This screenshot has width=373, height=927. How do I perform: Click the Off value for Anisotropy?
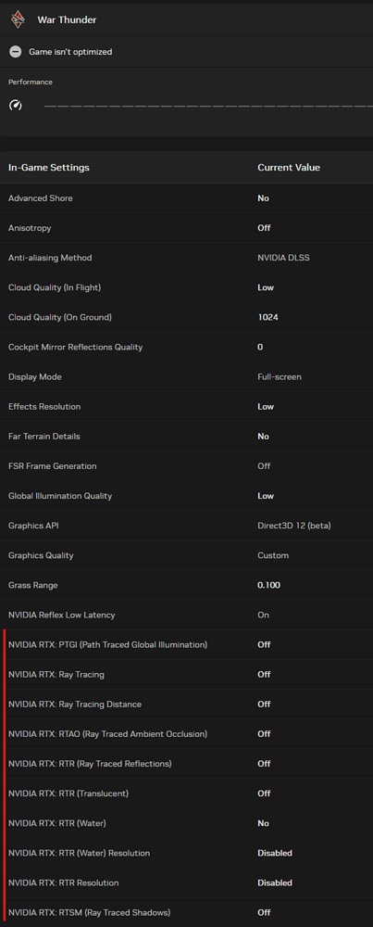[x=264, y=228]
